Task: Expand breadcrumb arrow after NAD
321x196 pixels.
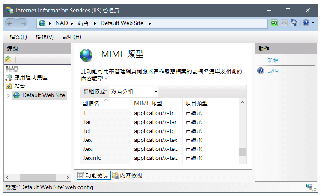Action: point(72,23)
